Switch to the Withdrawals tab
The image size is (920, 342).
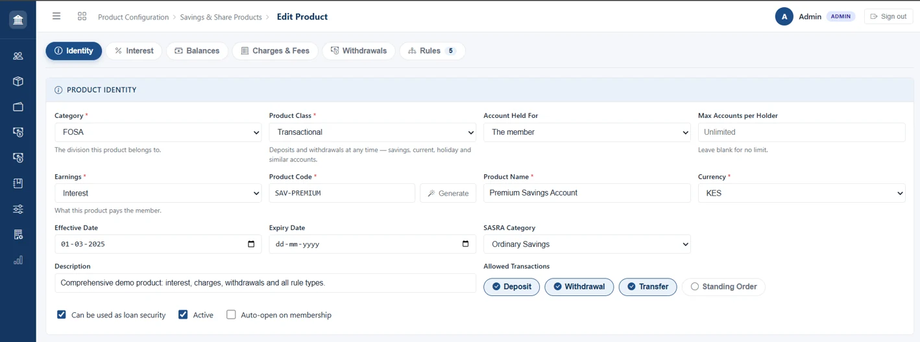click(x=359, y=51)
